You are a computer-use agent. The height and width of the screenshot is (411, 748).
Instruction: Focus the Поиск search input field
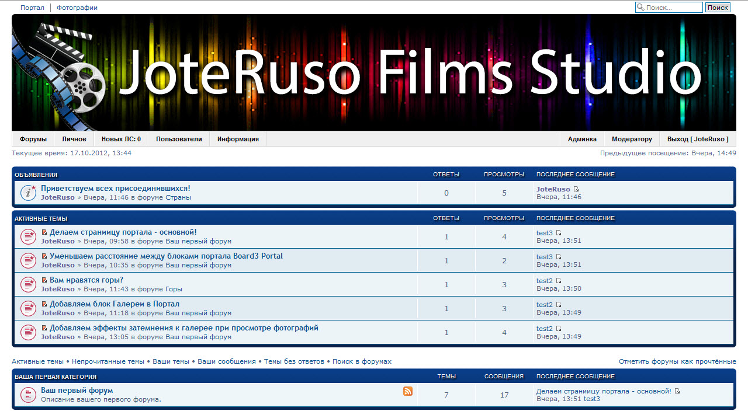coord(673,8)
